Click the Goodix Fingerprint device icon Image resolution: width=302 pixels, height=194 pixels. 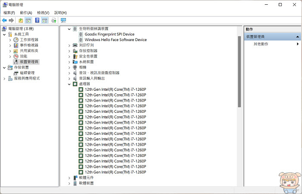pyautogui.click(x=81, y=34)
